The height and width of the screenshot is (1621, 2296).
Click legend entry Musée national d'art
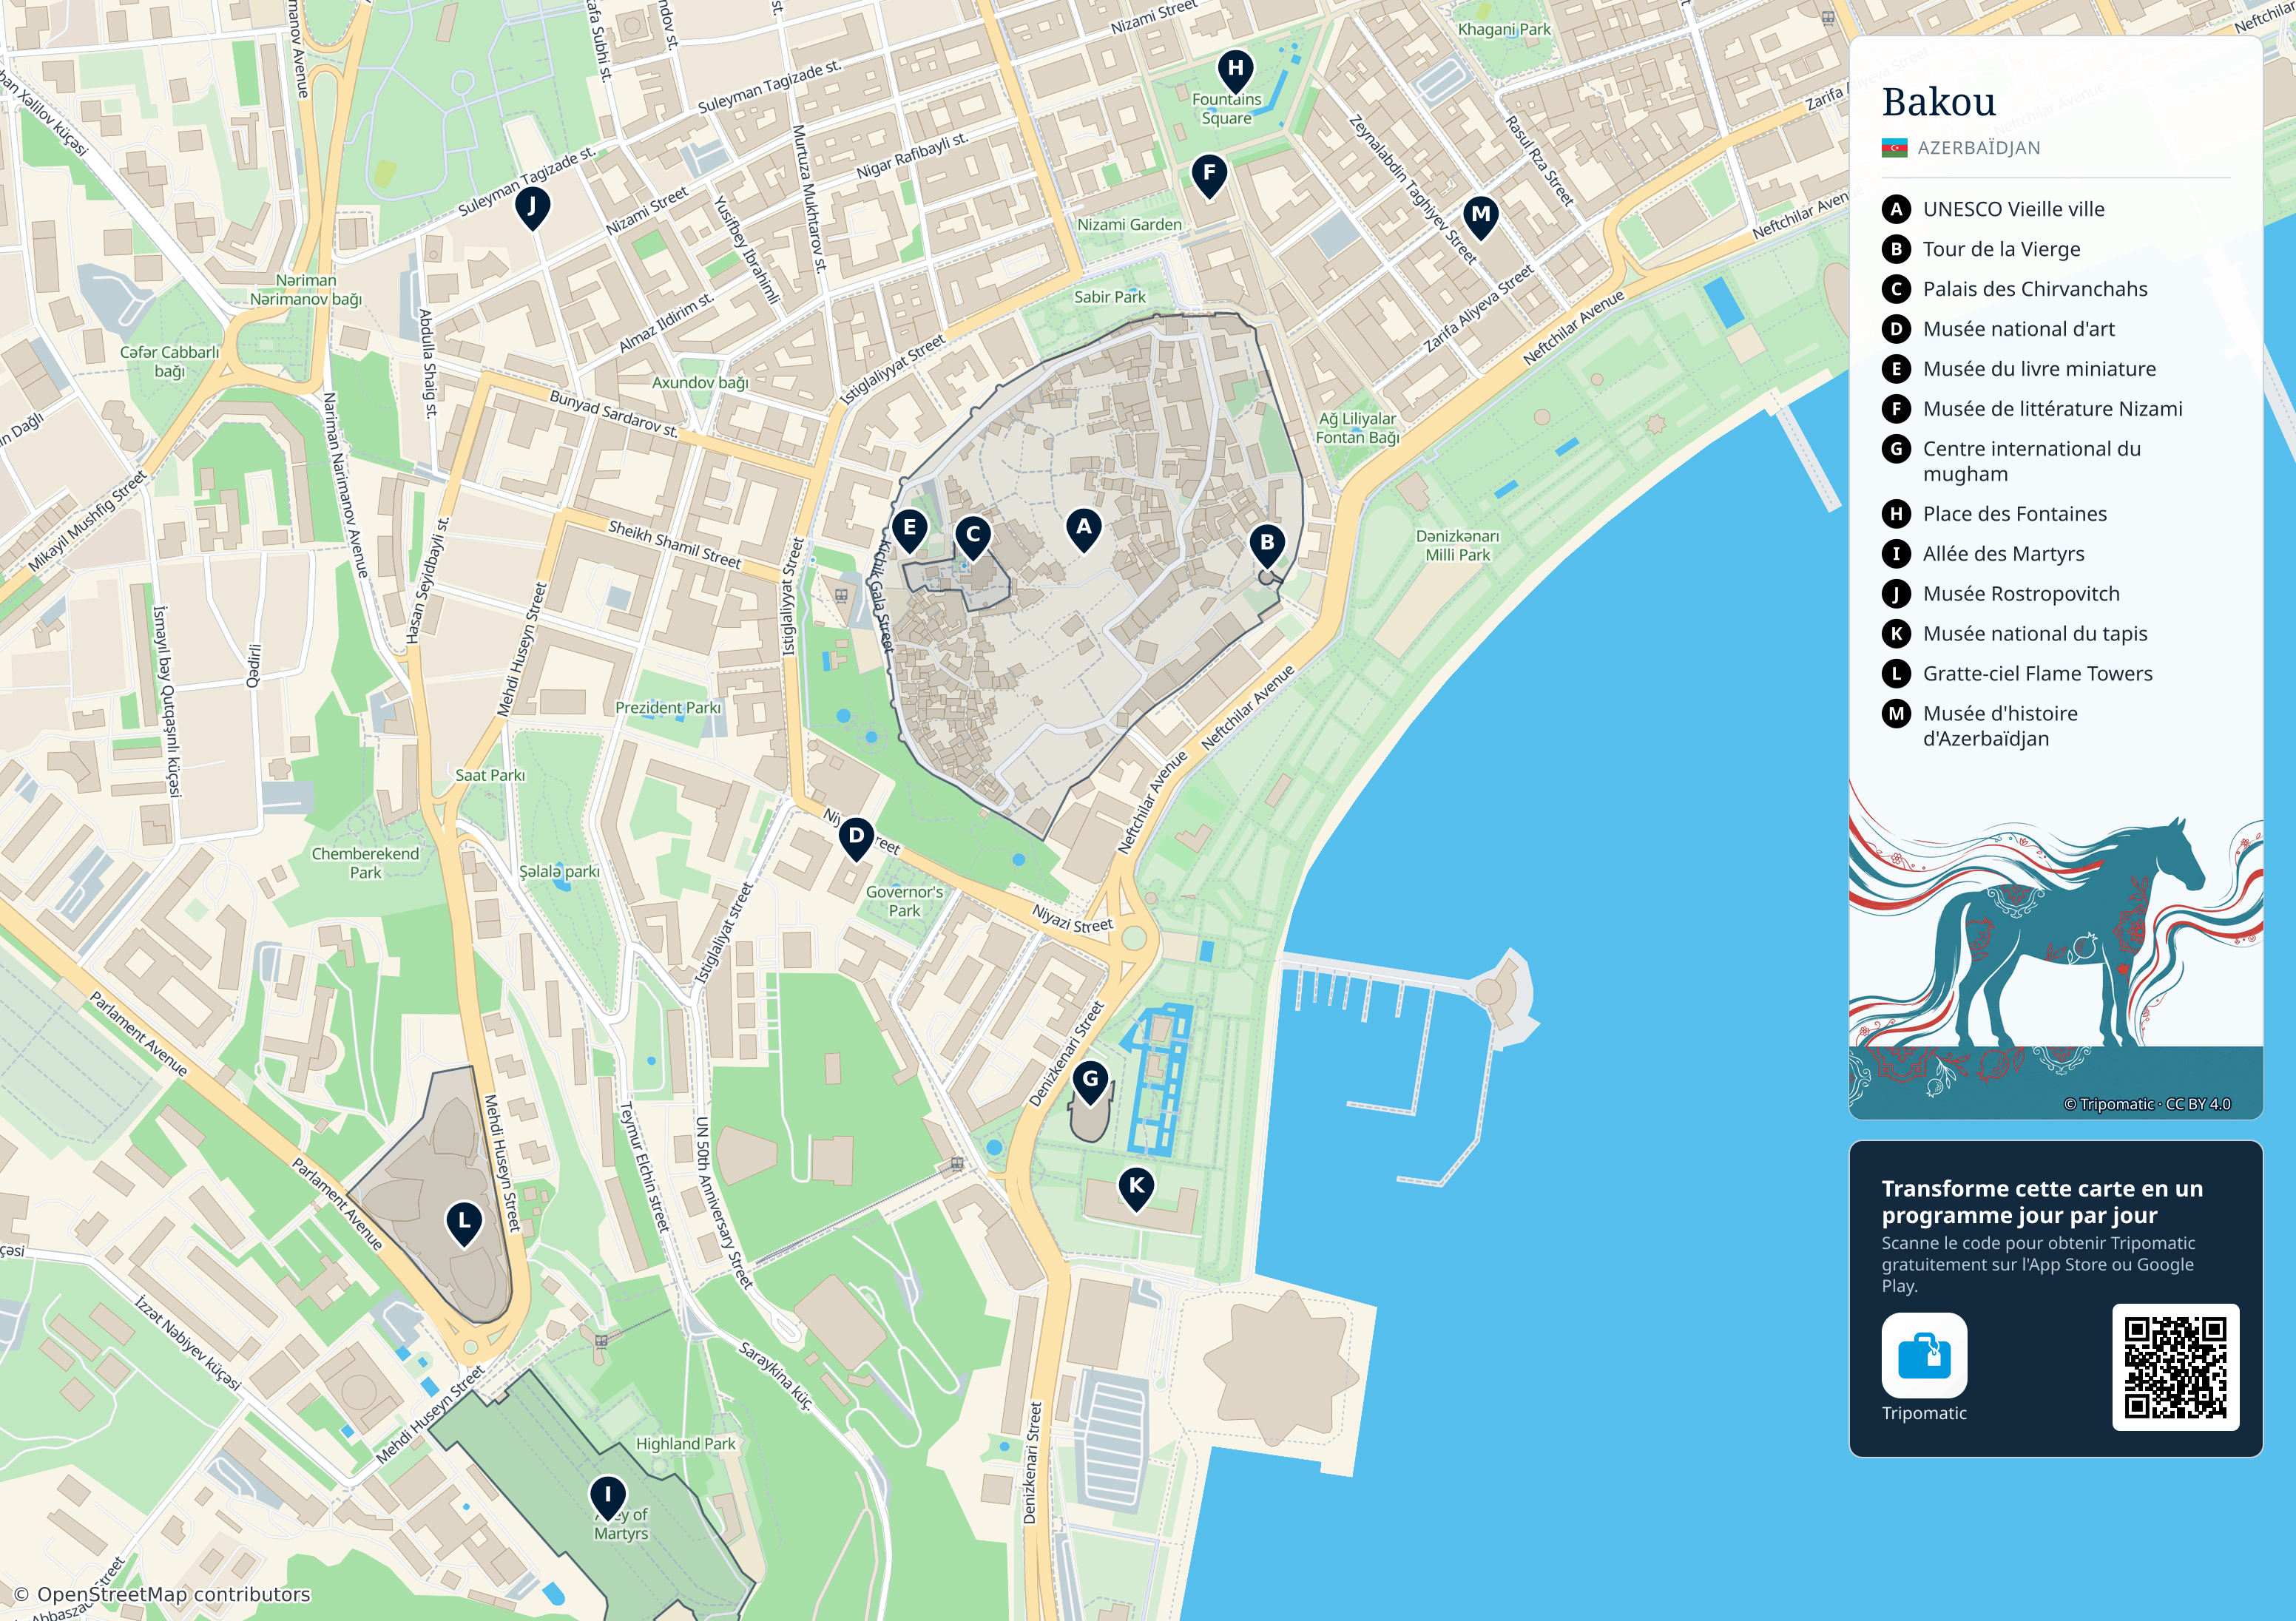pyautogui.click(x=1999, y=329)
